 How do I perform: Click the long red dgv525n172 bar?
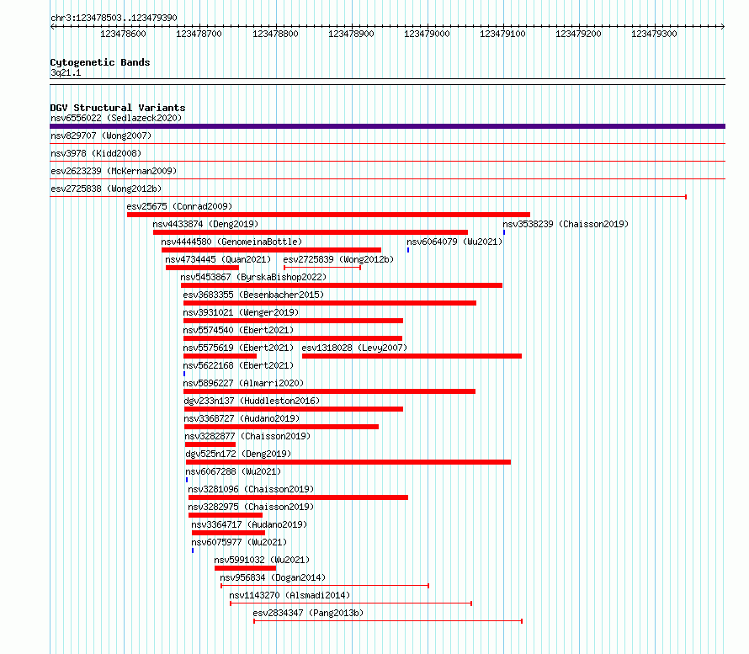pyautogui.click(x=348, y=462)
